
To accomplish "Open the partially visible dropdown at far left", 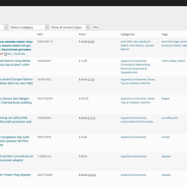I will pyautogui.click(x=4, y=27).
